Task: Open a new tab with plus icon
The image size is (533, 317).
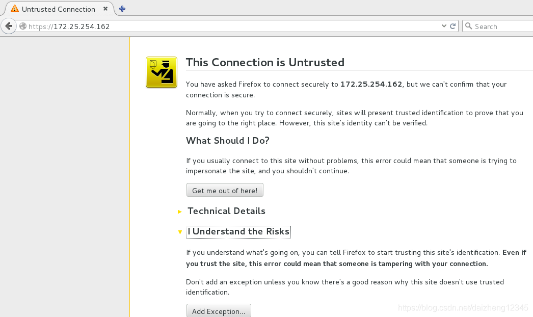Action: pos(122,9)
